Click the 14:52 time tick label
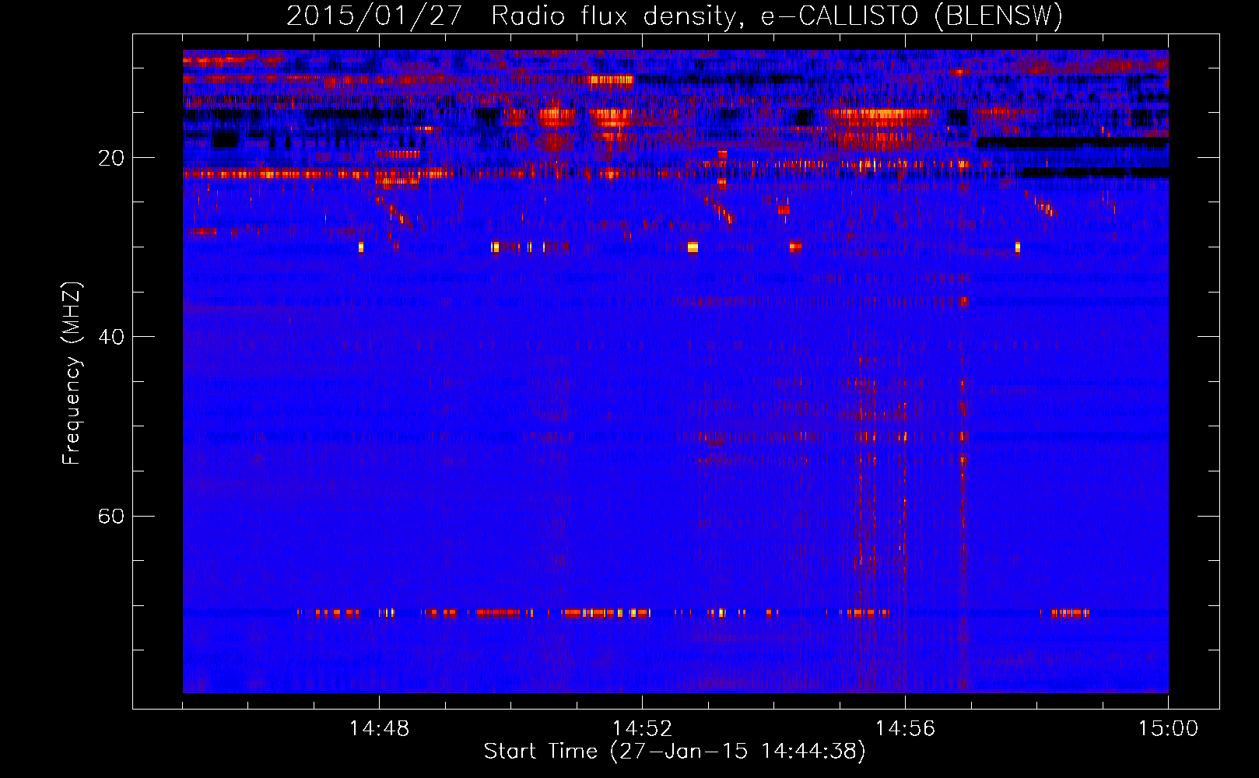This screenshot has width=1259, height=778. (642, 729)
